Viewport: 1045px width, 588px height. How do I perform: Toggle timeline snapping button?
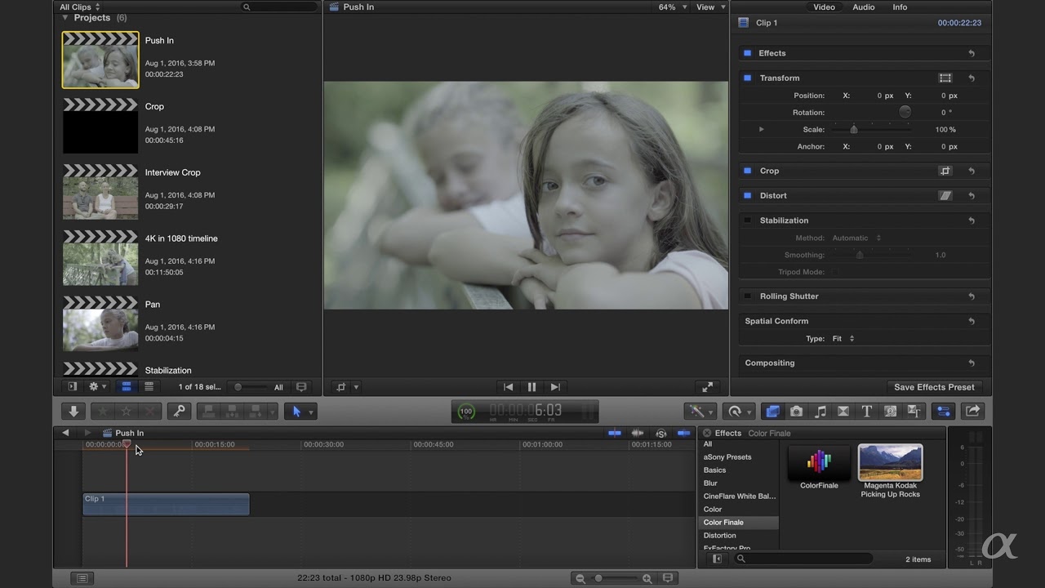pos(684,433)
